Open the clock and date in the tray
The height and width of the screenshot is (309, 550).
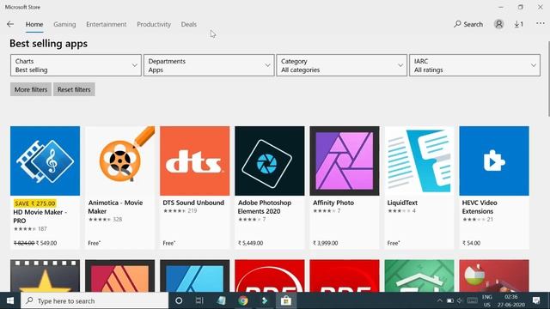[x=511, y=300]
